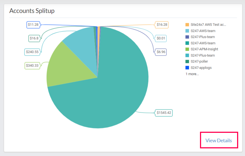This screenshot has height=156, width=245.
Task: Click the $340.33 data label
Action: [x=32, y=65]
